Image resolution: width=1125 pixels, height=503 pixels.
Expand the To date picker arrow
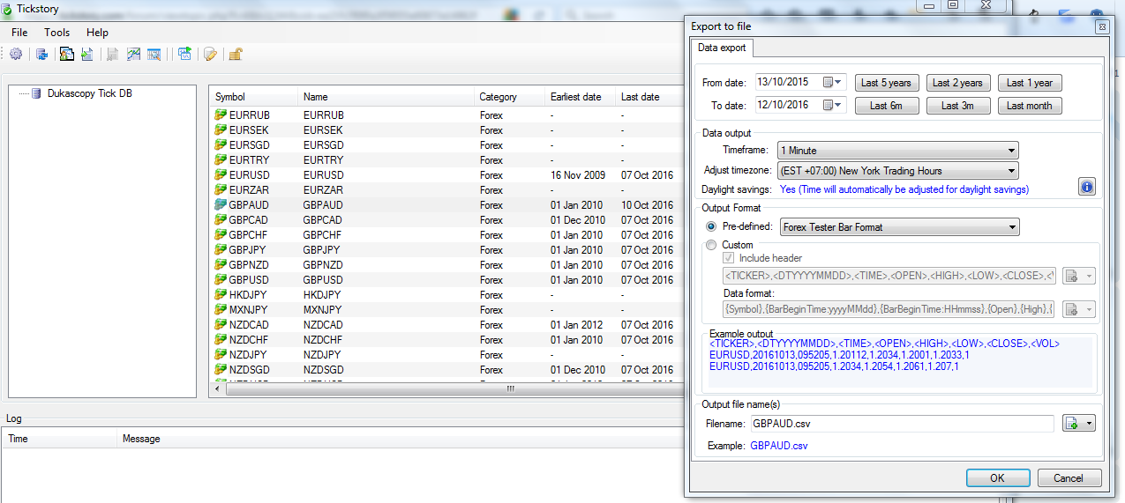click(x=838, y=105)
